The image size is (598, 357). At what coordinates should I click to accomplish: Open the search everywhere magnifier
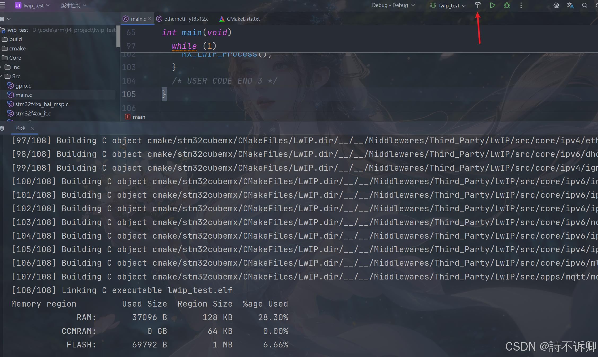pyautogui.click(x=584, y=5)
